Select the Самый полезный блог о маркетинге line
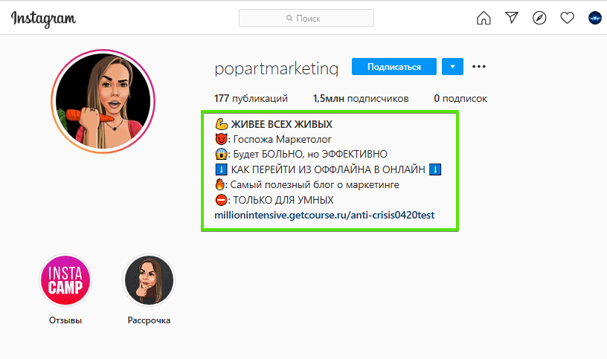The height and width of the screenshot is (359, 607). click(x=306, y=184)
